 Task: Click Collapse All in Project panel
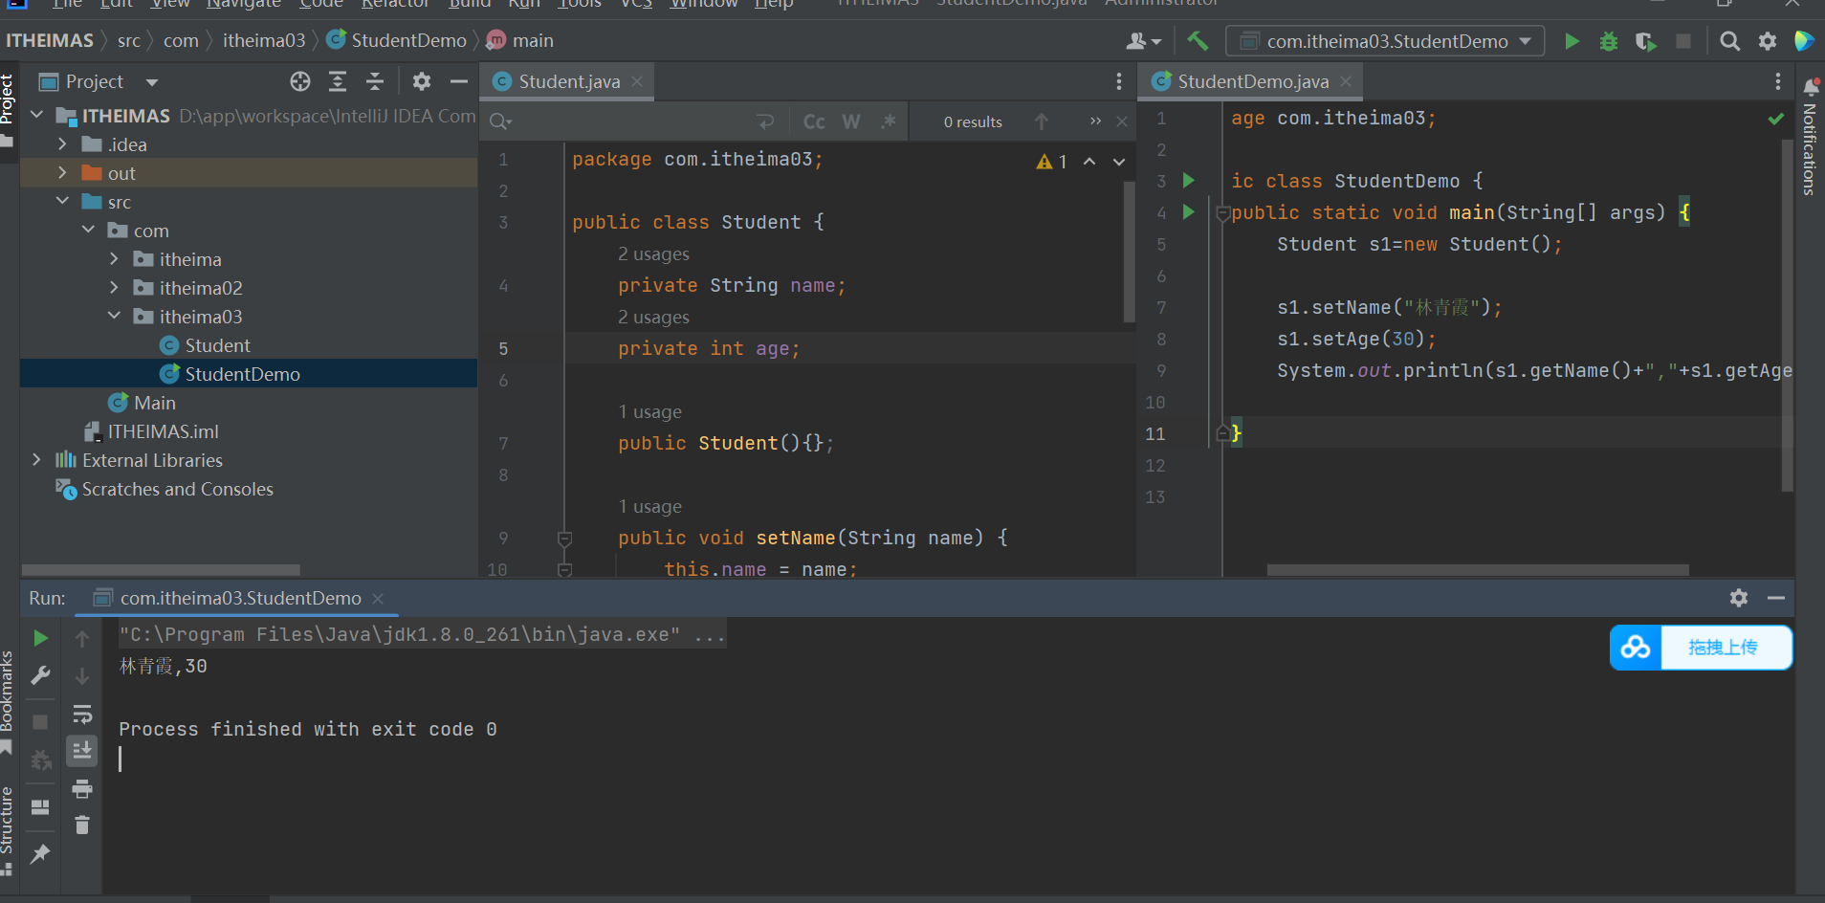tap(375, 81)
